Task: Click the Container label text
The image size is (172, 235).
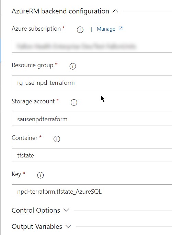Action: point(24,138)
